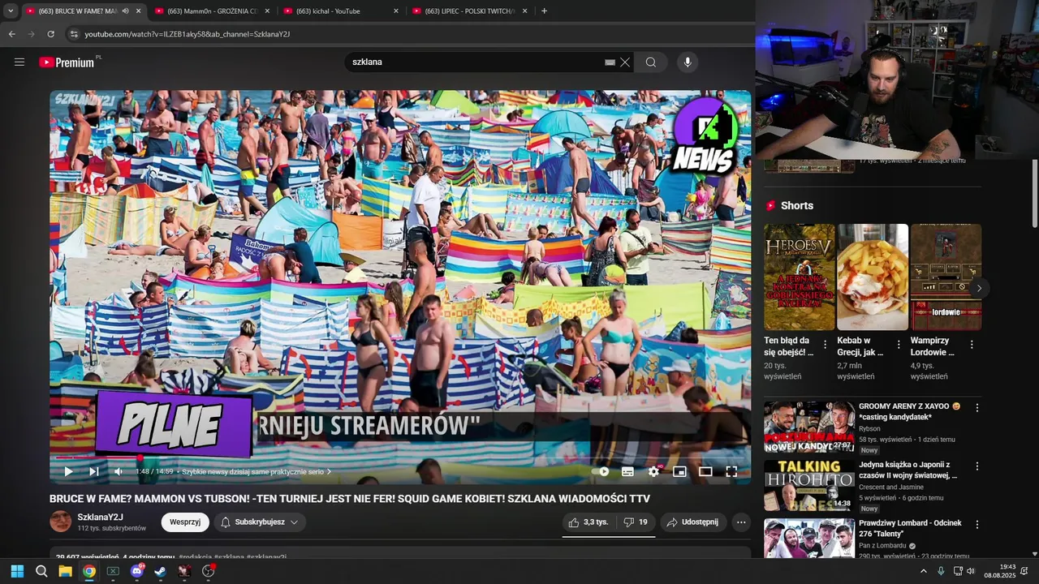Enter fullscreen mode

[731, 471]
